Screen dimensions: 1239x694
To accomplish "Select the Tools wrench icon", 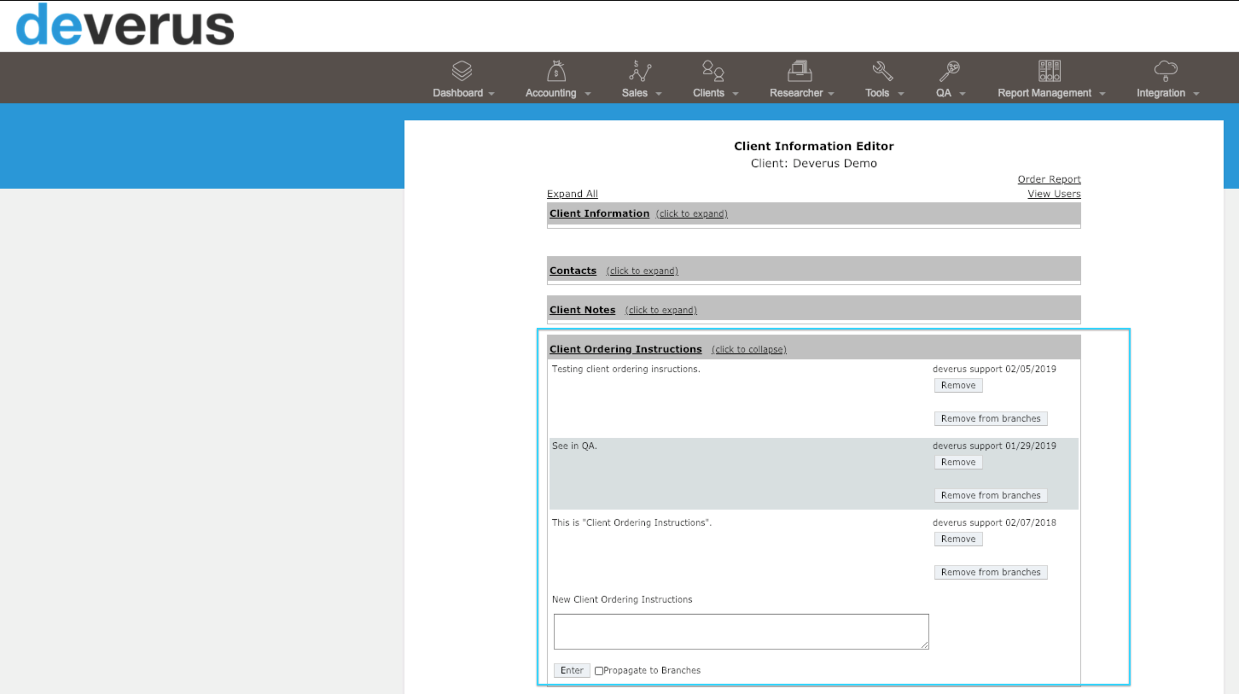I will [x=882, y=71].
